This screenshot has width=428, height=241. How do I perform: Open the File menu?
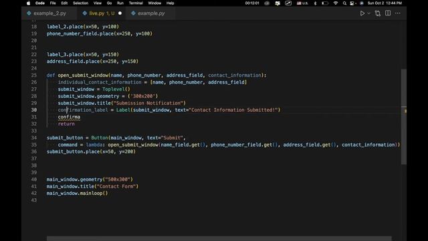[53, 3]
